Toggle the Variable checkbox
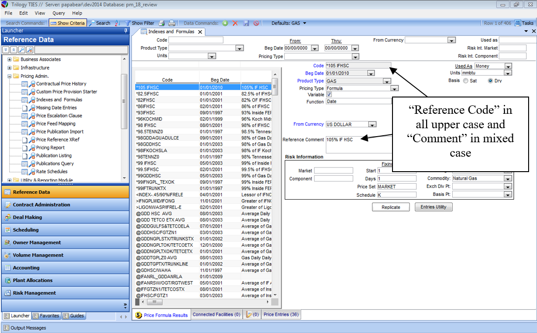The width and height of the screenshot is (537, 333). [329, 95]
